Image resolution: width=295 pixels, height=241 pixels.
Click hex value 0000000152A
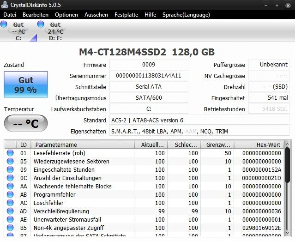[x=262, y=169]
